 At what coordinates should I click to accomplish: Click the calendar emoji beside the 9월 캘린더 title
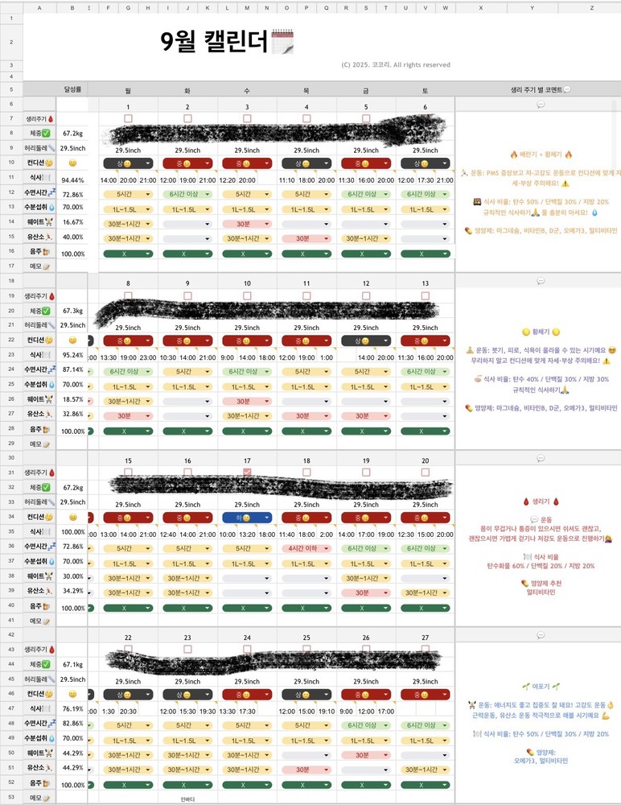282,42
